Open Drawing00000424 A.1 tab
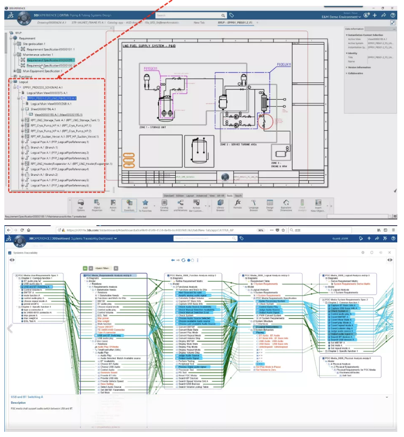 52,23
